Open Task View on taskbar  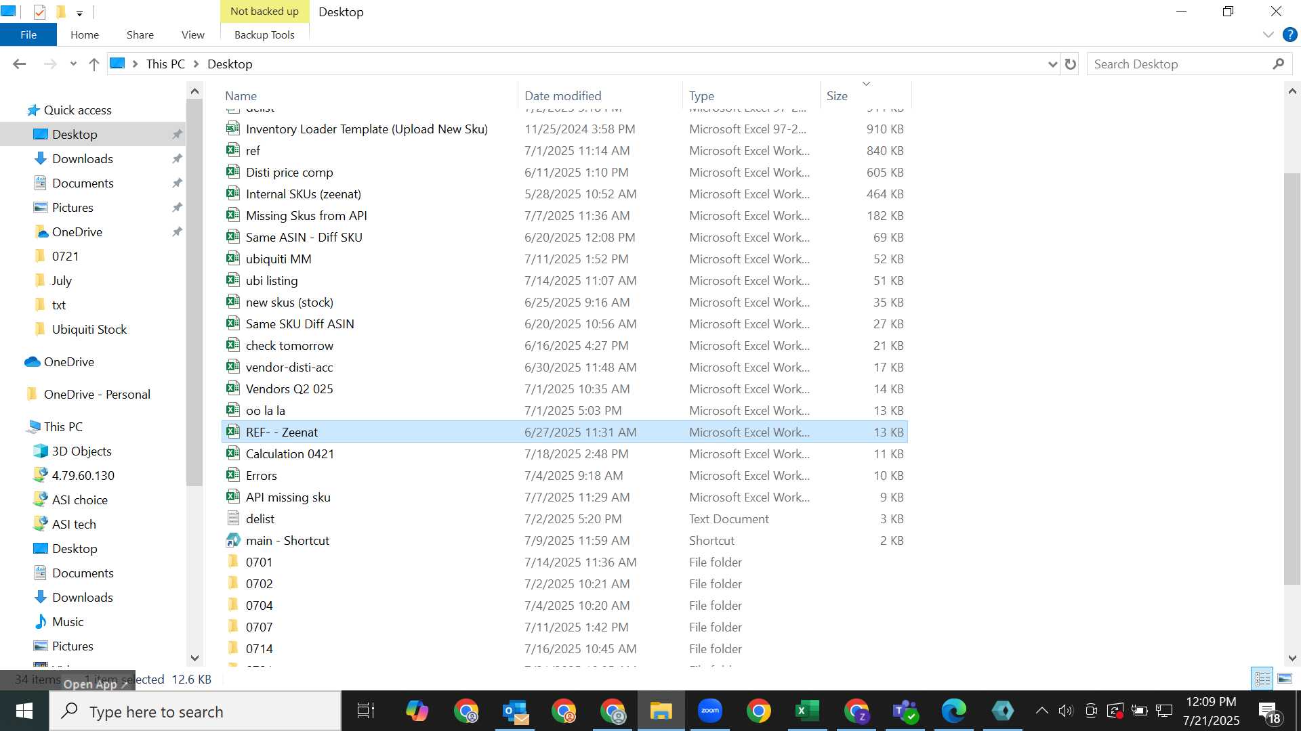[366, 711]
